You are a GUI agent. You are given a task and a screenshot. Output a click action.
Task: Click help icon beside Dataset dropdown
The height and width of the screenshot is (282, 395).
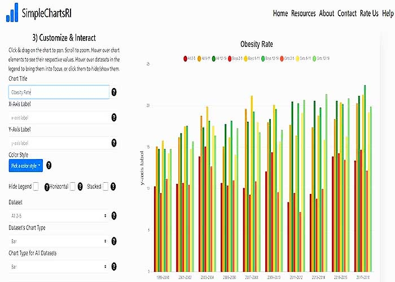click(114, 215)
